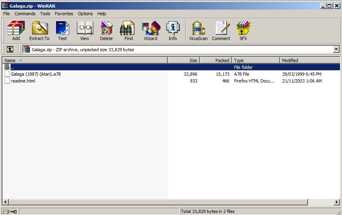Click the WinRAR icon in the title bar
The width and height of the screenshot is (342, 215).
5,6
